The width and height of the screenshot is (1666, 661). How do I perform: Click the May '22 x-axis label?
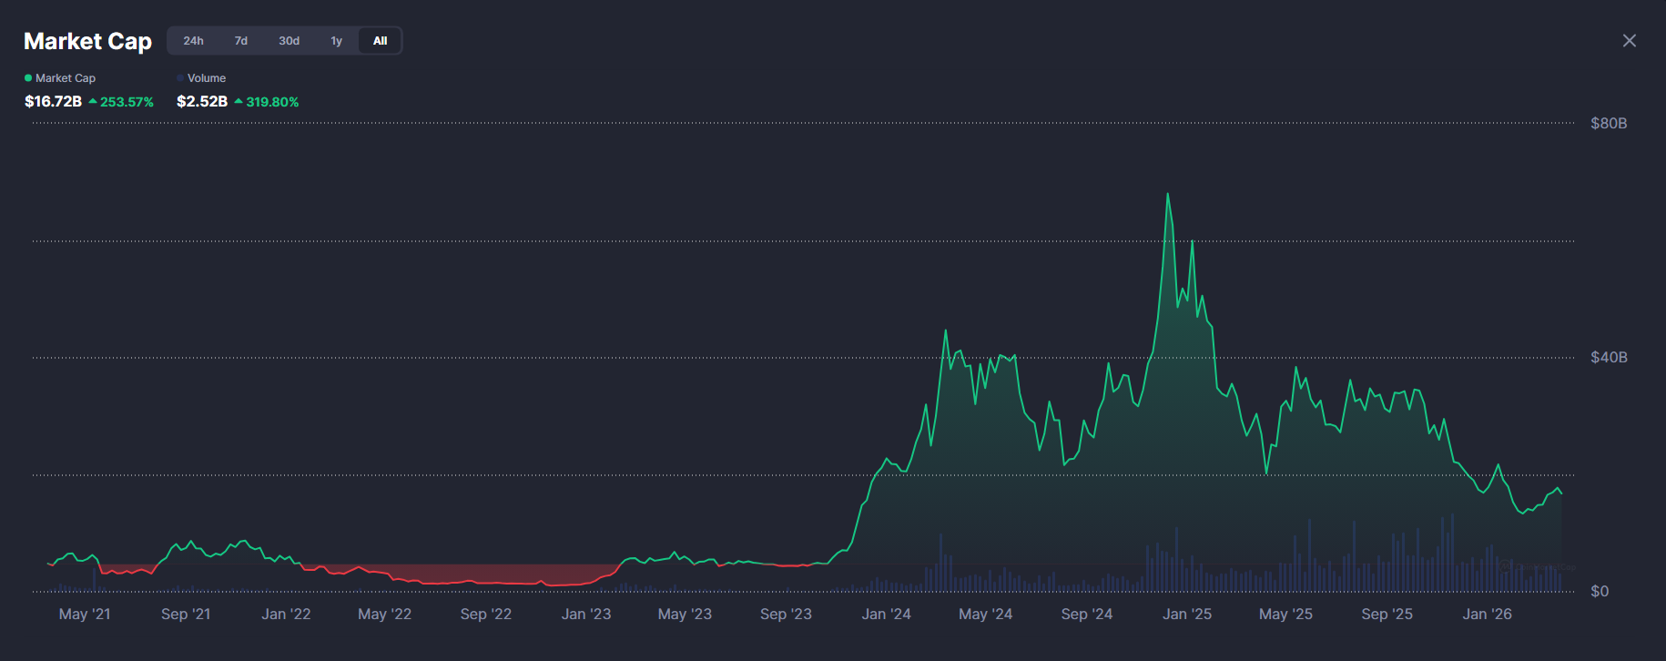[x=384, y=614]
